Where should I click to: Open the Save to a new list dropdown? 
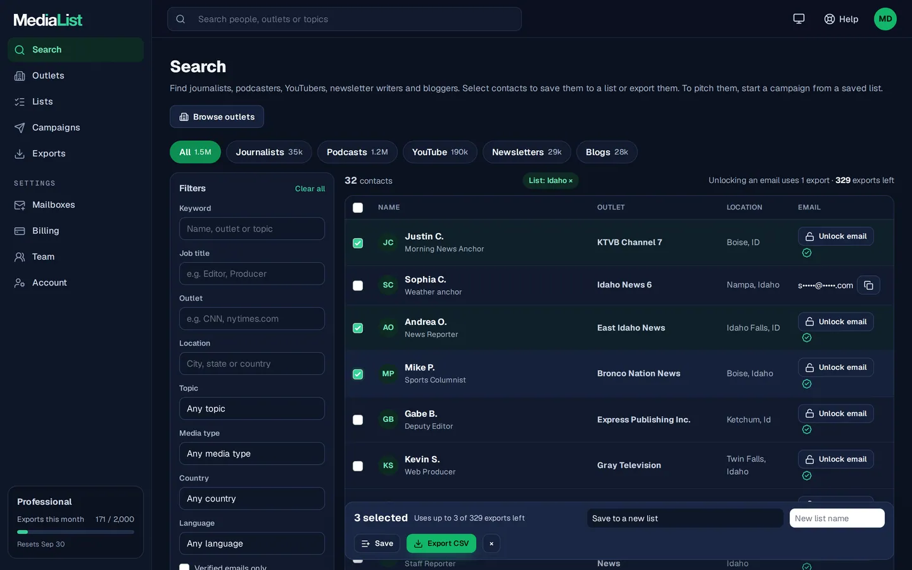[x=685, y=518]
